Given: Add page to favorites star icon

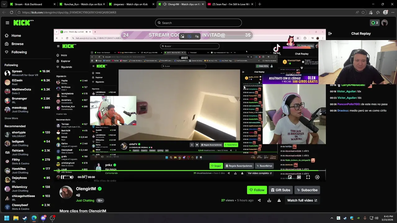Looking at the screenshot, I should click(363, 12).
